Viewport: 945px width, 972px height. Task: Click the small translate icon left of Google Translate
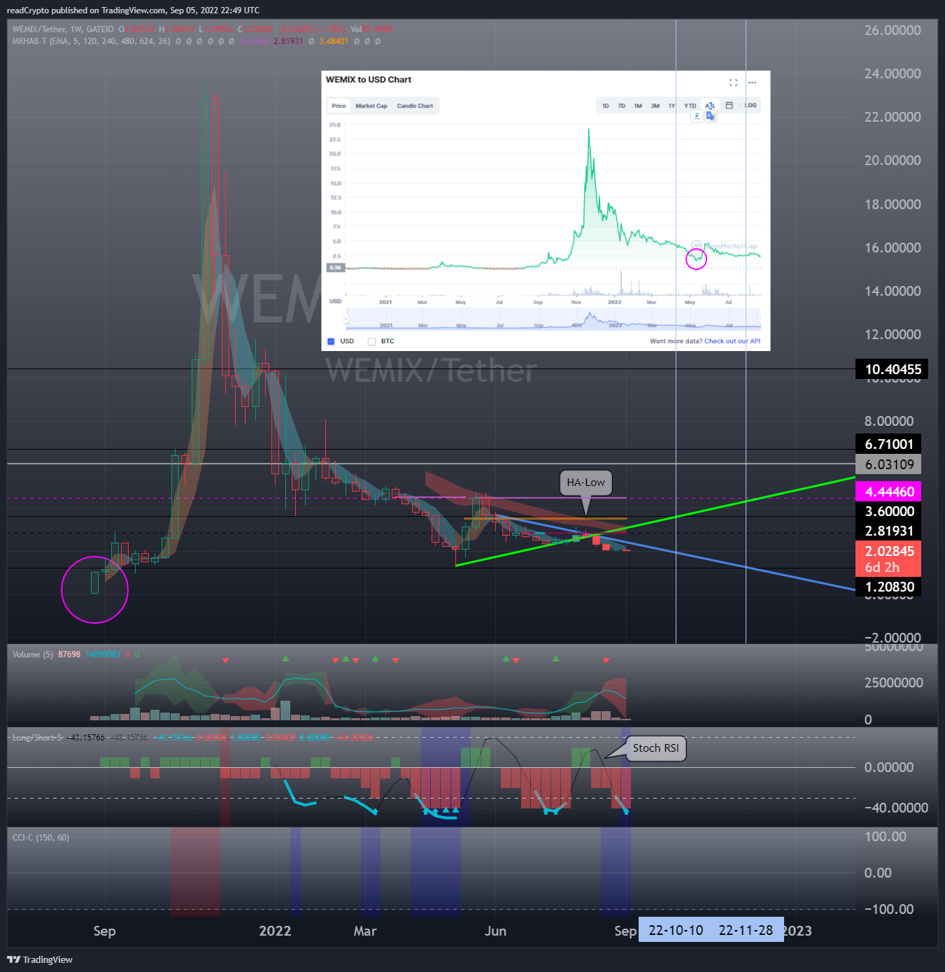coord(697,116)
